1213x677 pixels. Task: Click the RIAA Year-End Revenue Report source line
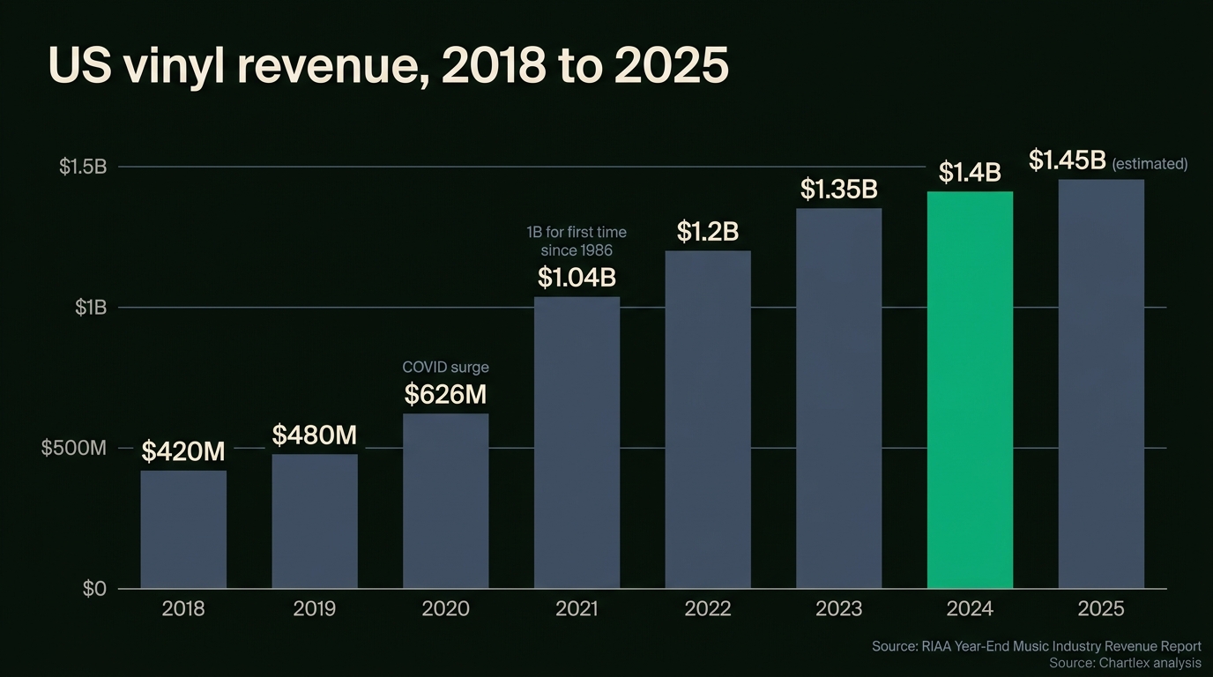(1037, 647)
